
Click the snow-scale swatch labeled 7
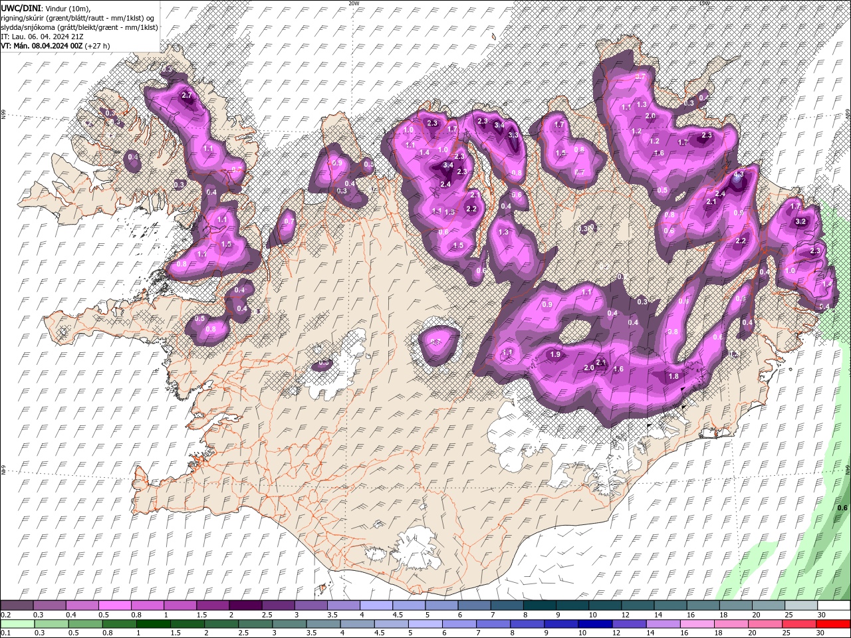tap(506, 605)
